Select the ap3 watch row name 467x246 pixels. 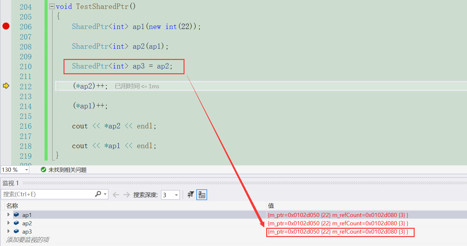27,232
